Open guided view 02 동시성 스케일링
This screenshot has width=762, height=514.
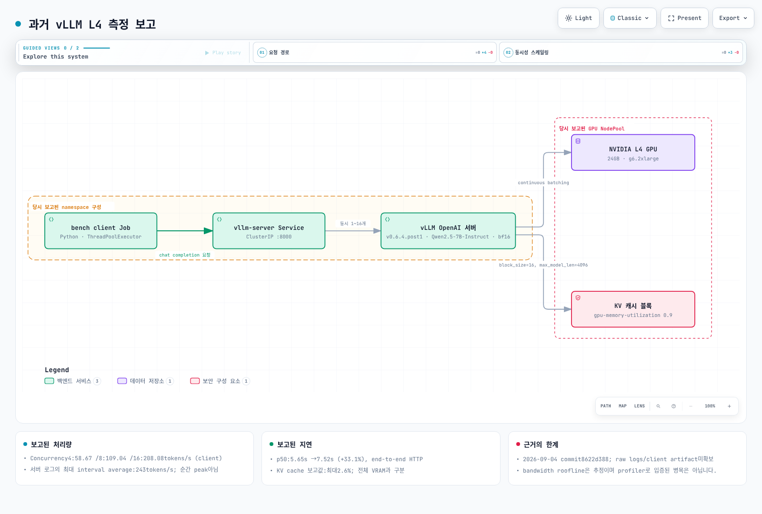click(621, 52)
